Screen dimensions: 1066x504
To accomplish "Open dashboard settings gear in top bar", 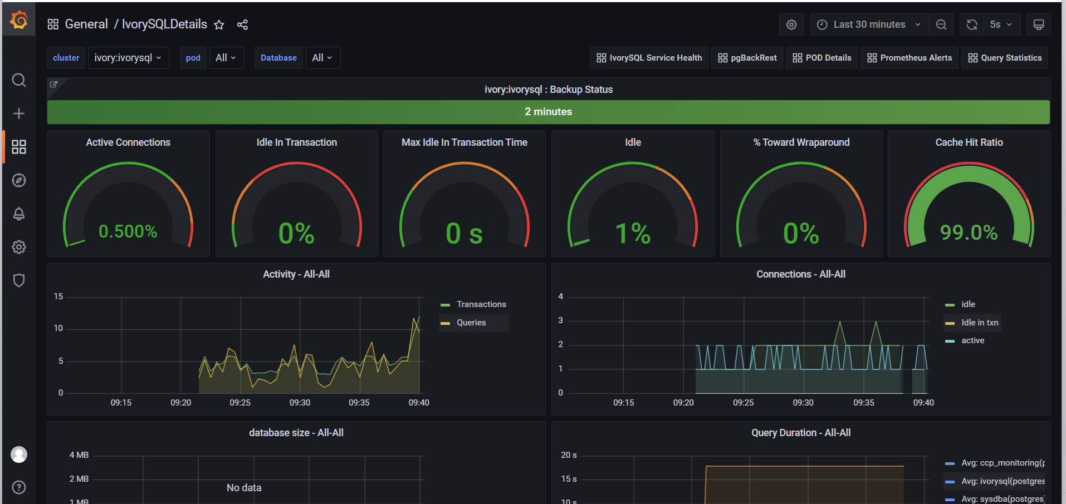I will click(x=791, y=24).
